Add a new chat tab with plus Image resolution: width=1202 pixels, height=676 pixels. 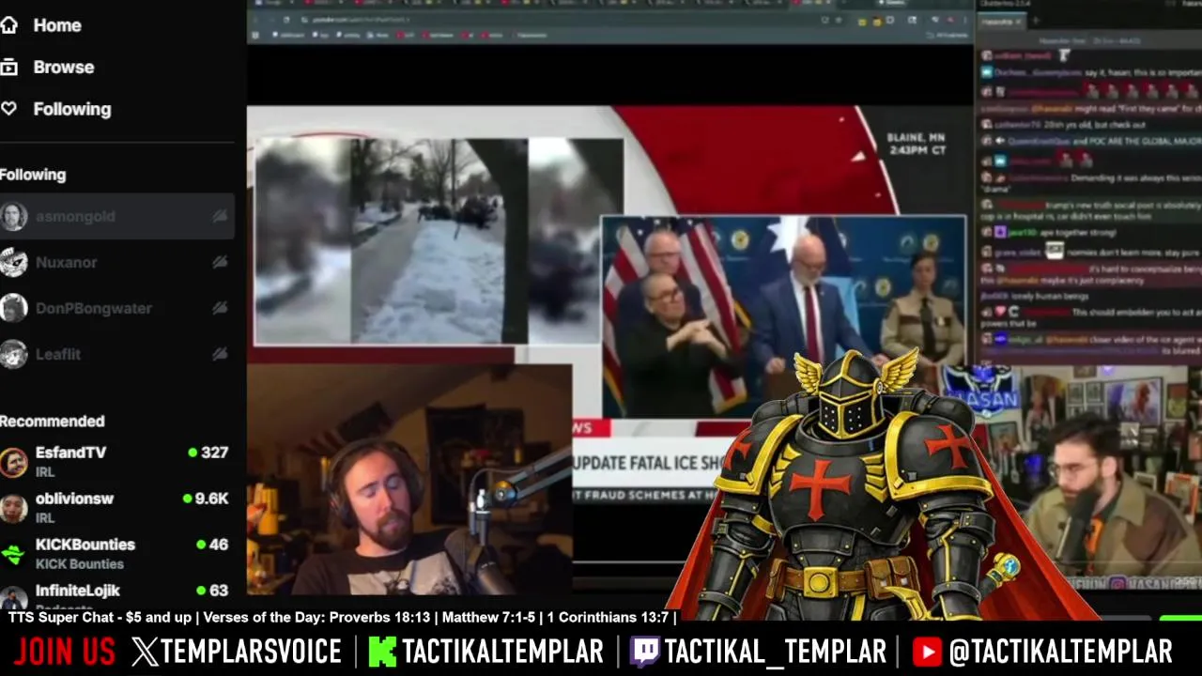(1036, 21)
